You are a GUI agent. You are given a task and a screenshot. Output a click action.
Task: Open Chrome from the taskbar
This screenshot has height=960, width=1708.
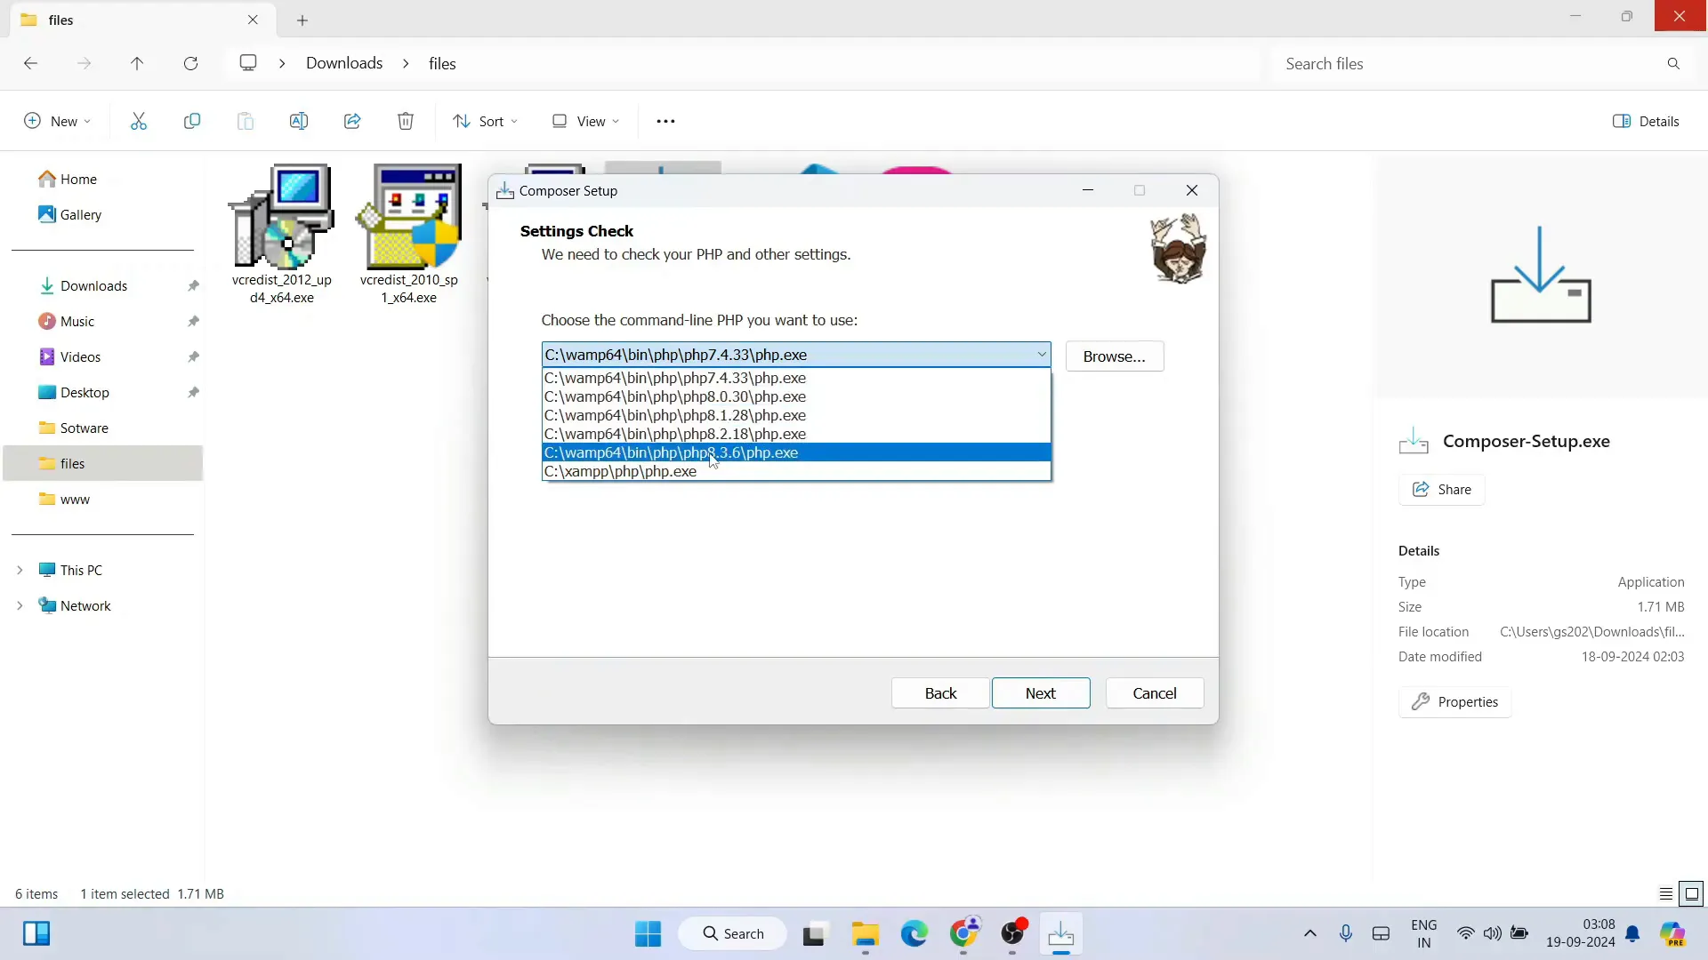coord(963,934)
